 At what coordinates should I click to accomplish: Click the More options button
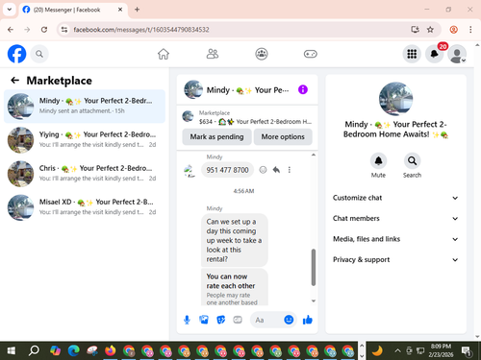pos(283,137)
